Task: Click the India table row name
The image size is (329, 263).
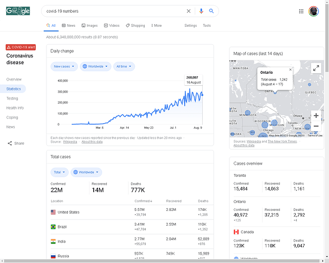Action: click(62, 241)
